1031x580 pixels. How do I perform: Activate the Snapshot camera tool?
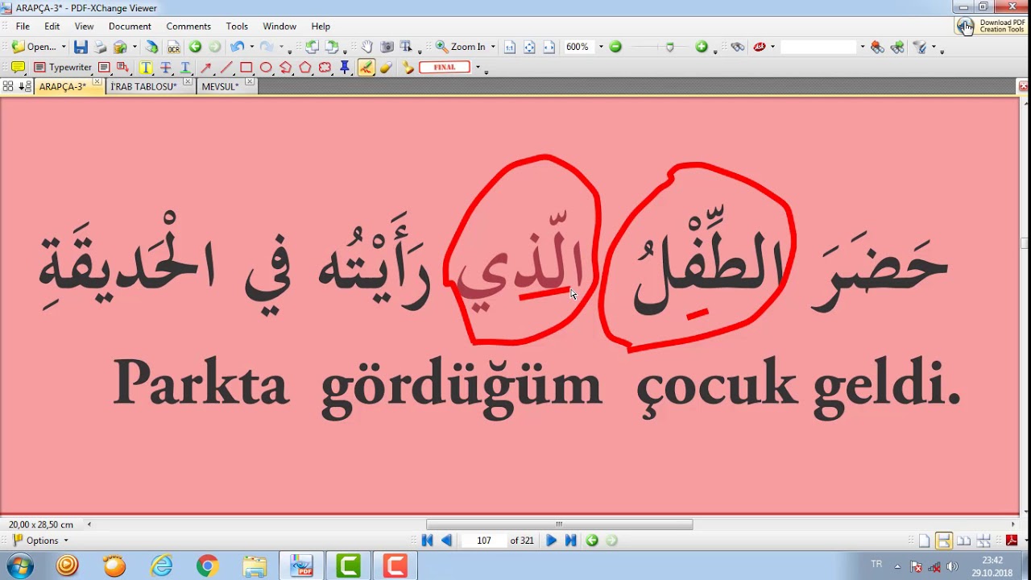387,47
